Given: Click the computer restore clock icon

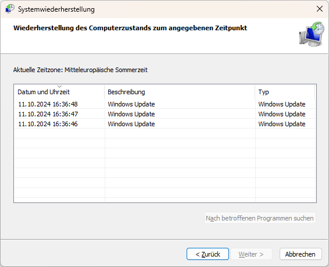Looking at the screenshot, I should (x=312, y=34).
